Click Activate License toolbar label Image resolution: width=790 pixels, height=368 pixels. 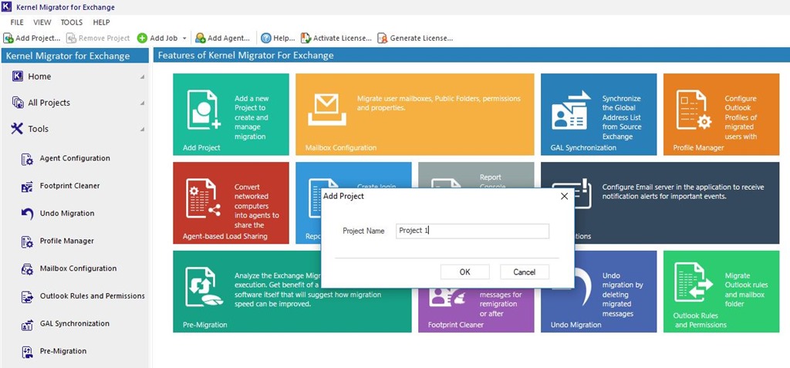(x=343, y=39)
